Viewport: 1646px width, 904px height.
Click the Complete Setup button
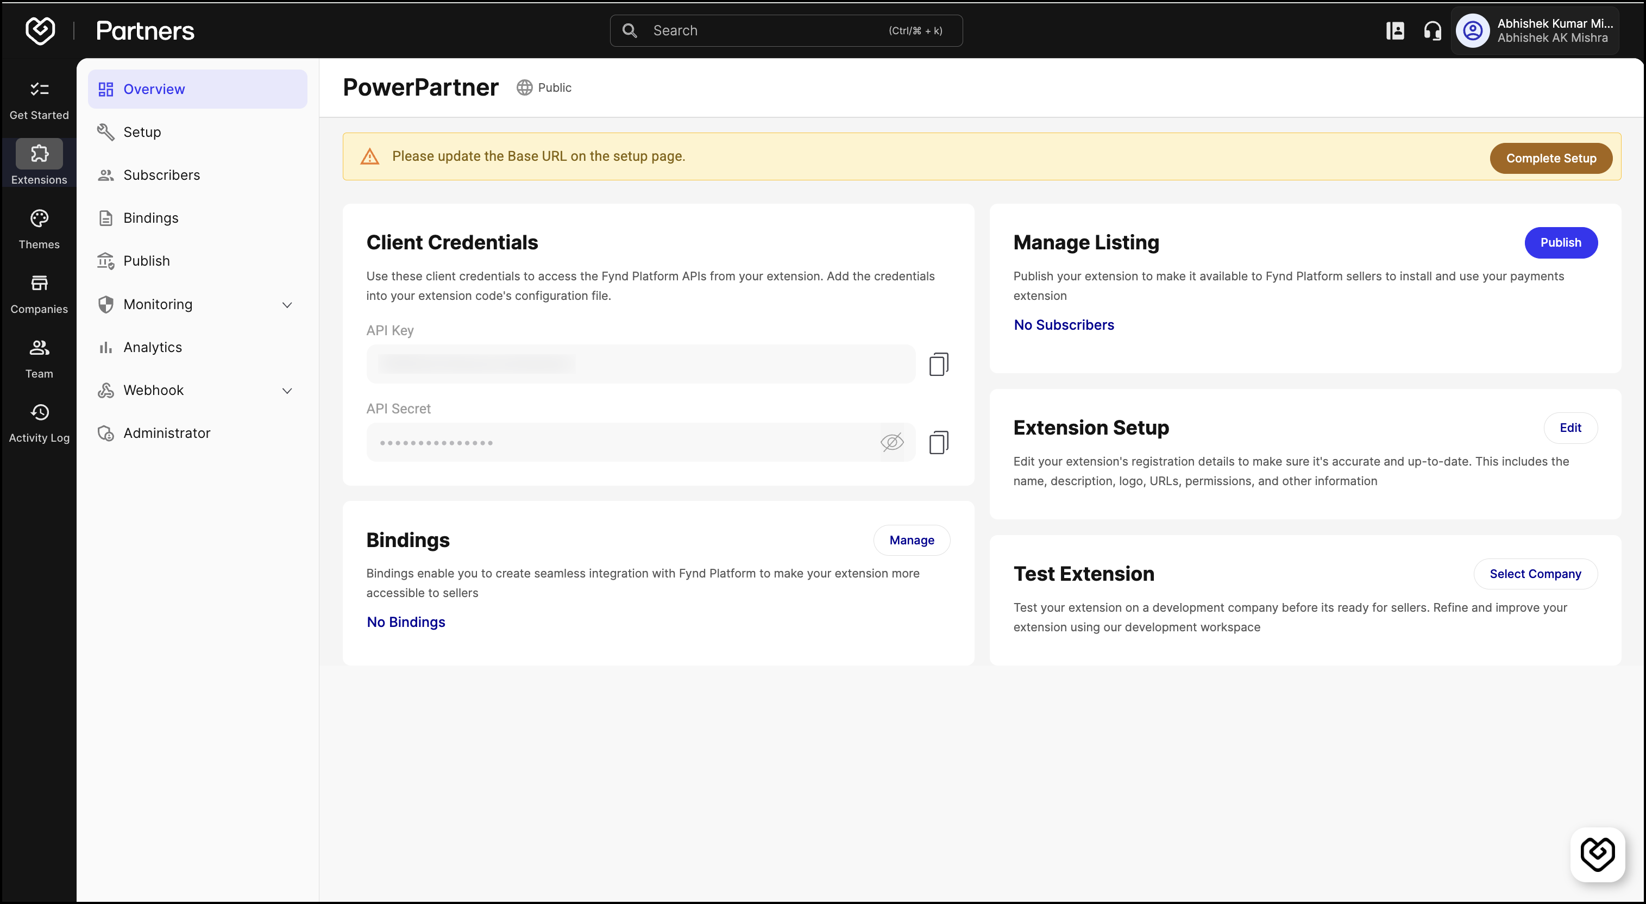click(x=1551, y=158)
